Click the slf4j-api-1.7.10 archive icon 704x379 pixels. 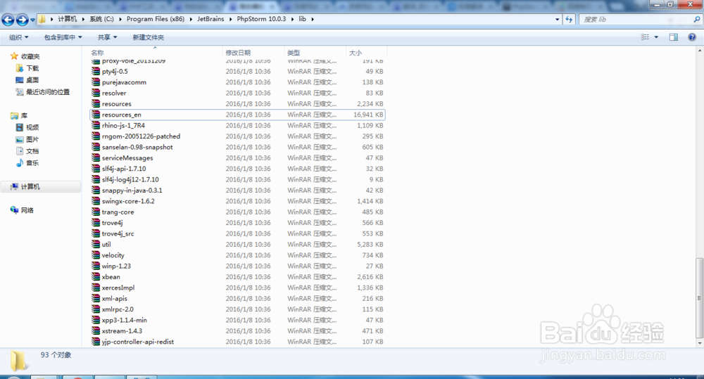[96, 169]
